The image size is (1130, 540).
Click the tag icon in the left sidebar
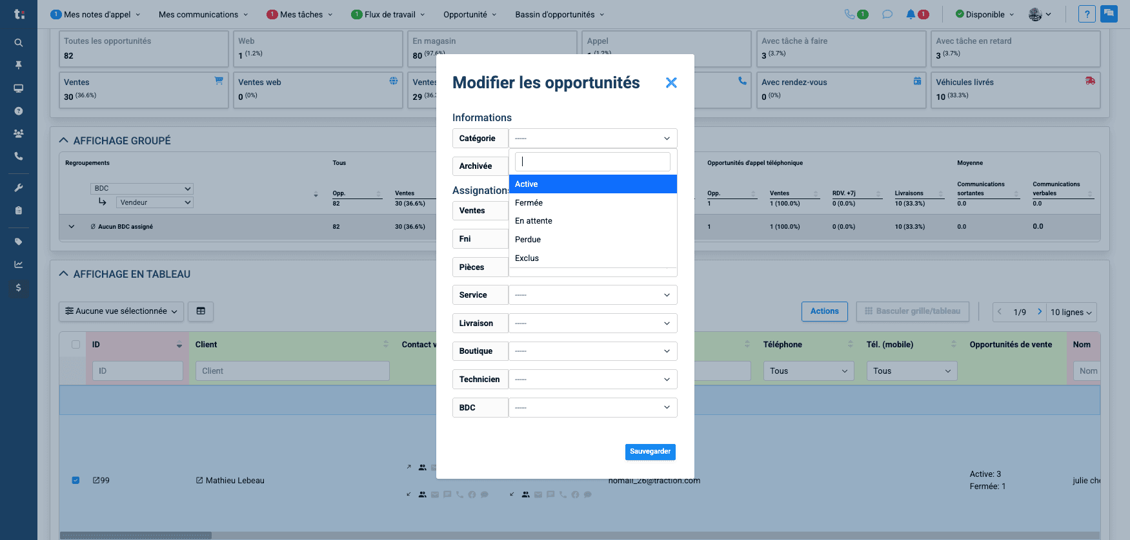click(19, 242)
